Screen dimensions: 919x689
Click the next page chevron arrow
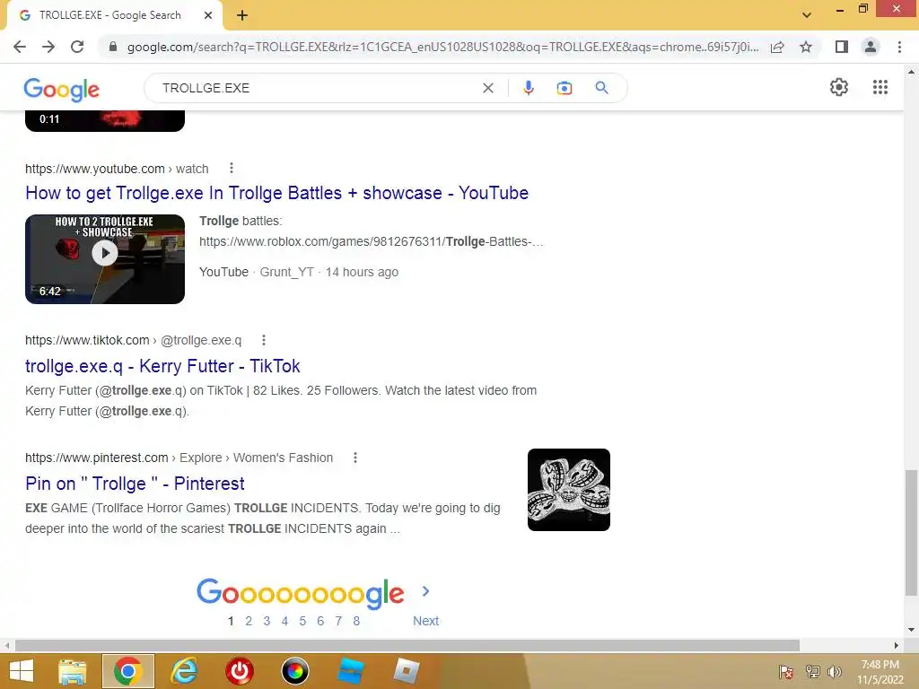[x=426, y=592]
